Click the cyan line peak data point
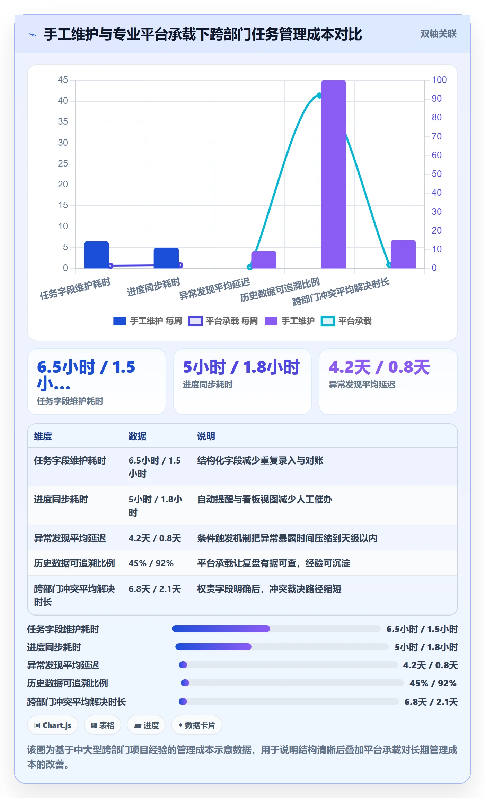This screenshot has height=798, width=485. tap(319, 95)
